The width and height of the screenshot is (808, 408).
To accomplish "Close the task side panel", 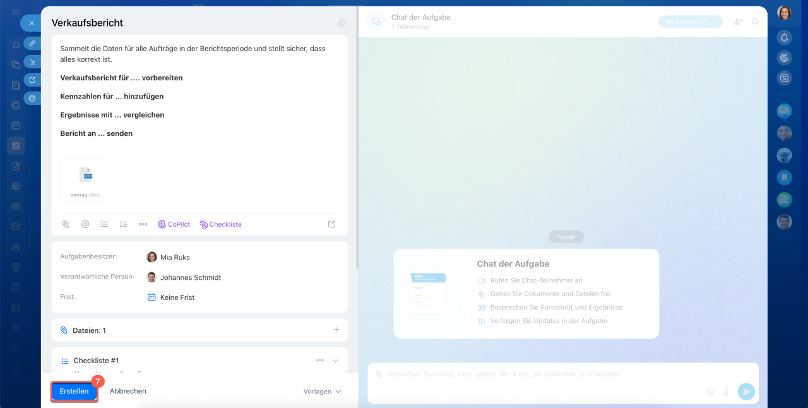I will (x=32, y=23).
